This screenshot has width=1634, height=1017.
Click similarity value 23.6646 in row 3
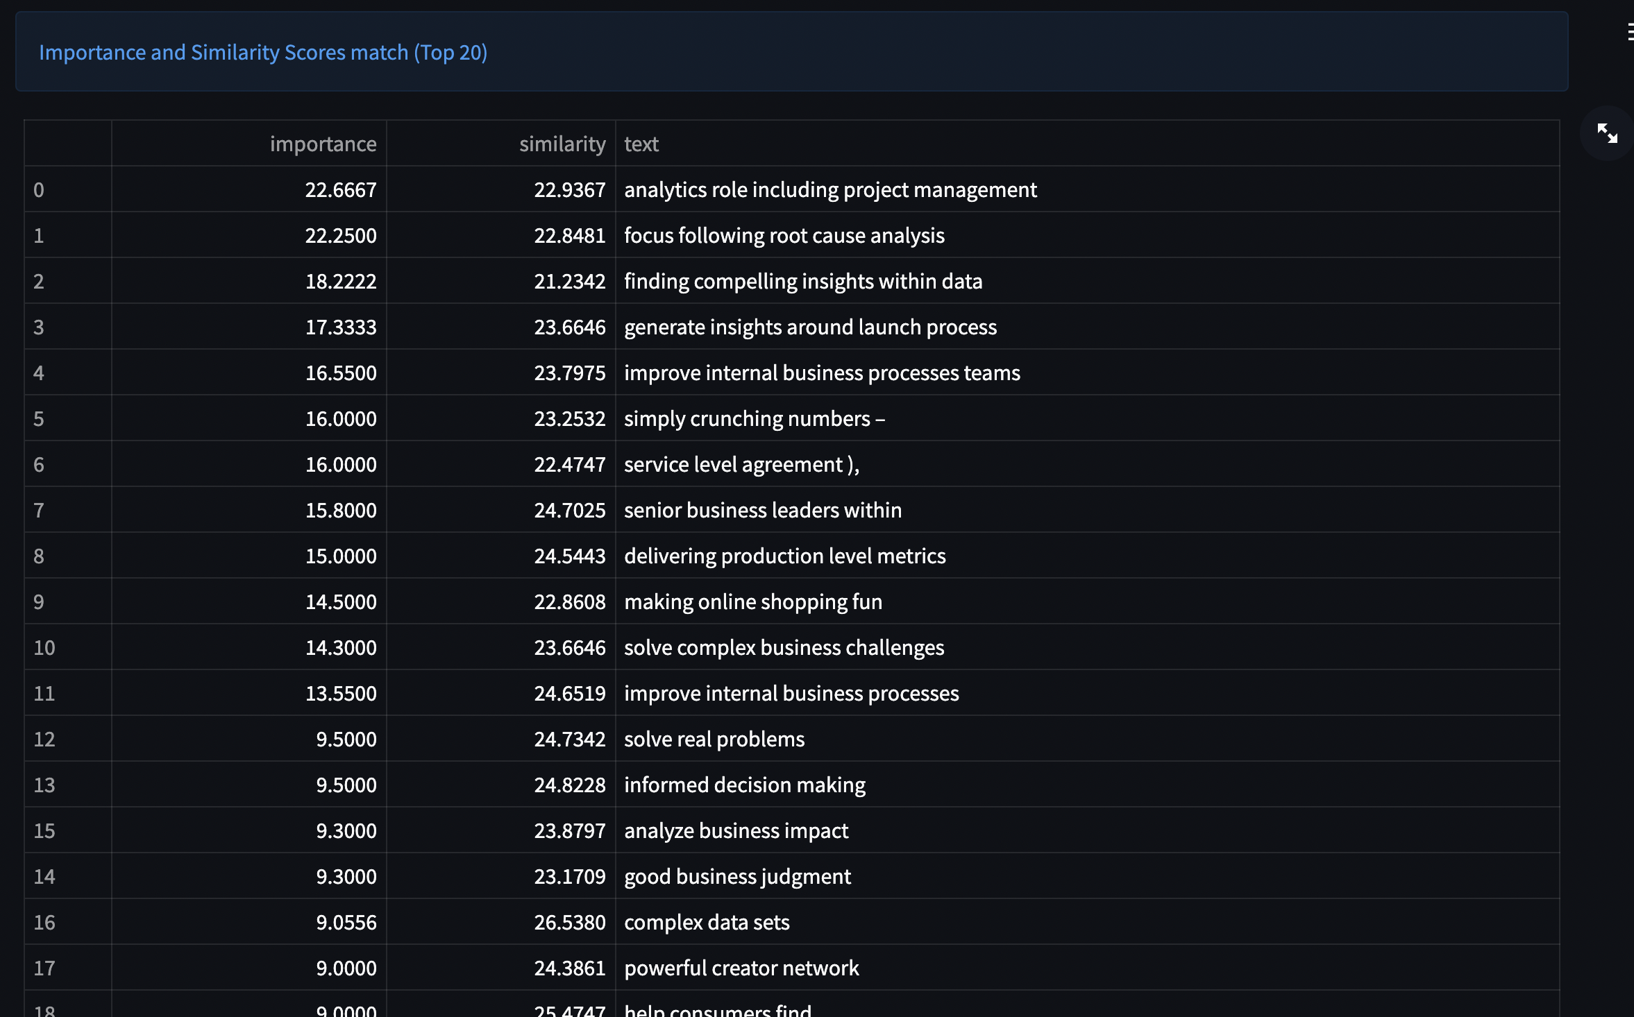pos(569,327)
